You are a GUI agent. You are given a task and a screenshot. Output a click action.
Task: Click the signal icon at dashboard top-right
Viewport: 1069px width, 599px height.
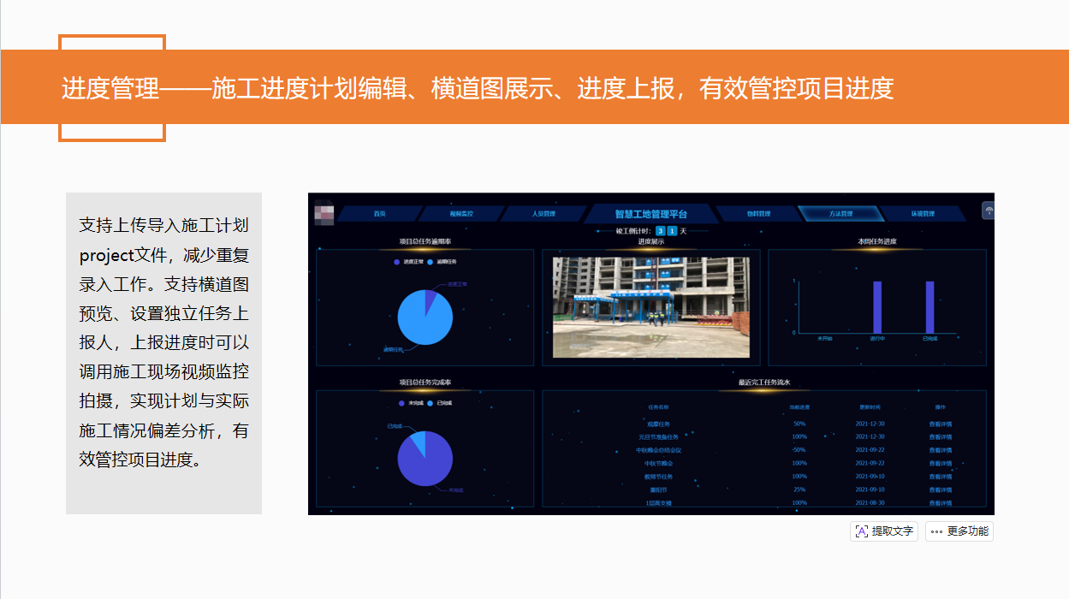(989, 211)
